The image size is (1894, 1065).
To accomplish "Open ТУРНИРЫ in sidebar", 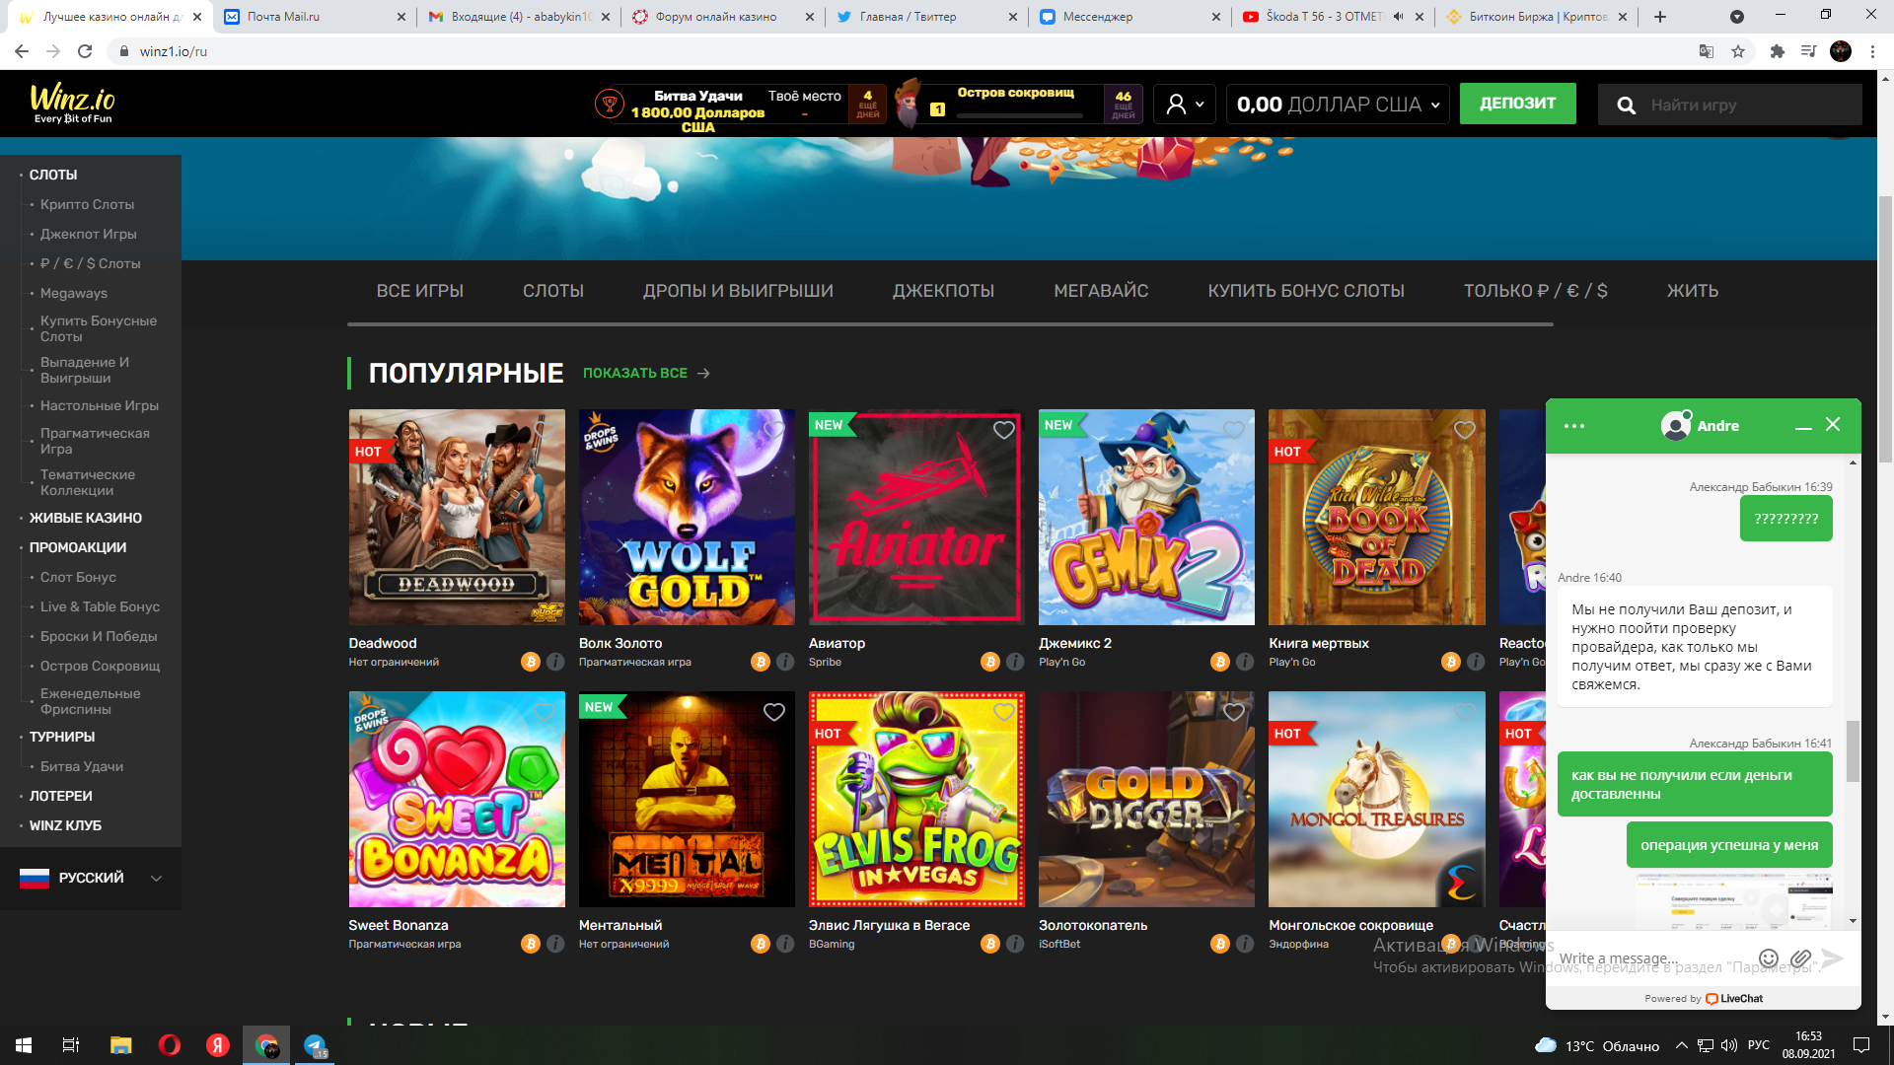I will (x=62, y=737).
